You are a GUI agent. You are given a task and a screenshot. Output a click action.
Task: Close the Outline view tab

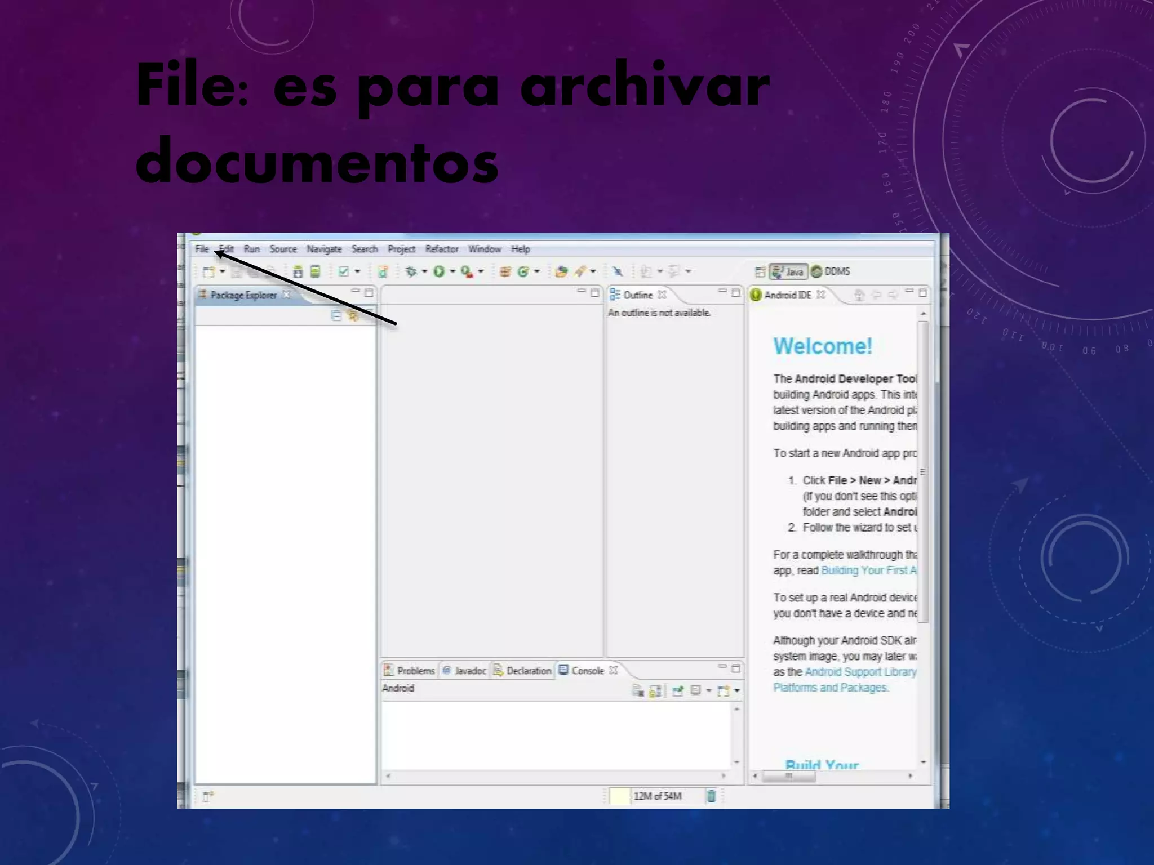662,295
